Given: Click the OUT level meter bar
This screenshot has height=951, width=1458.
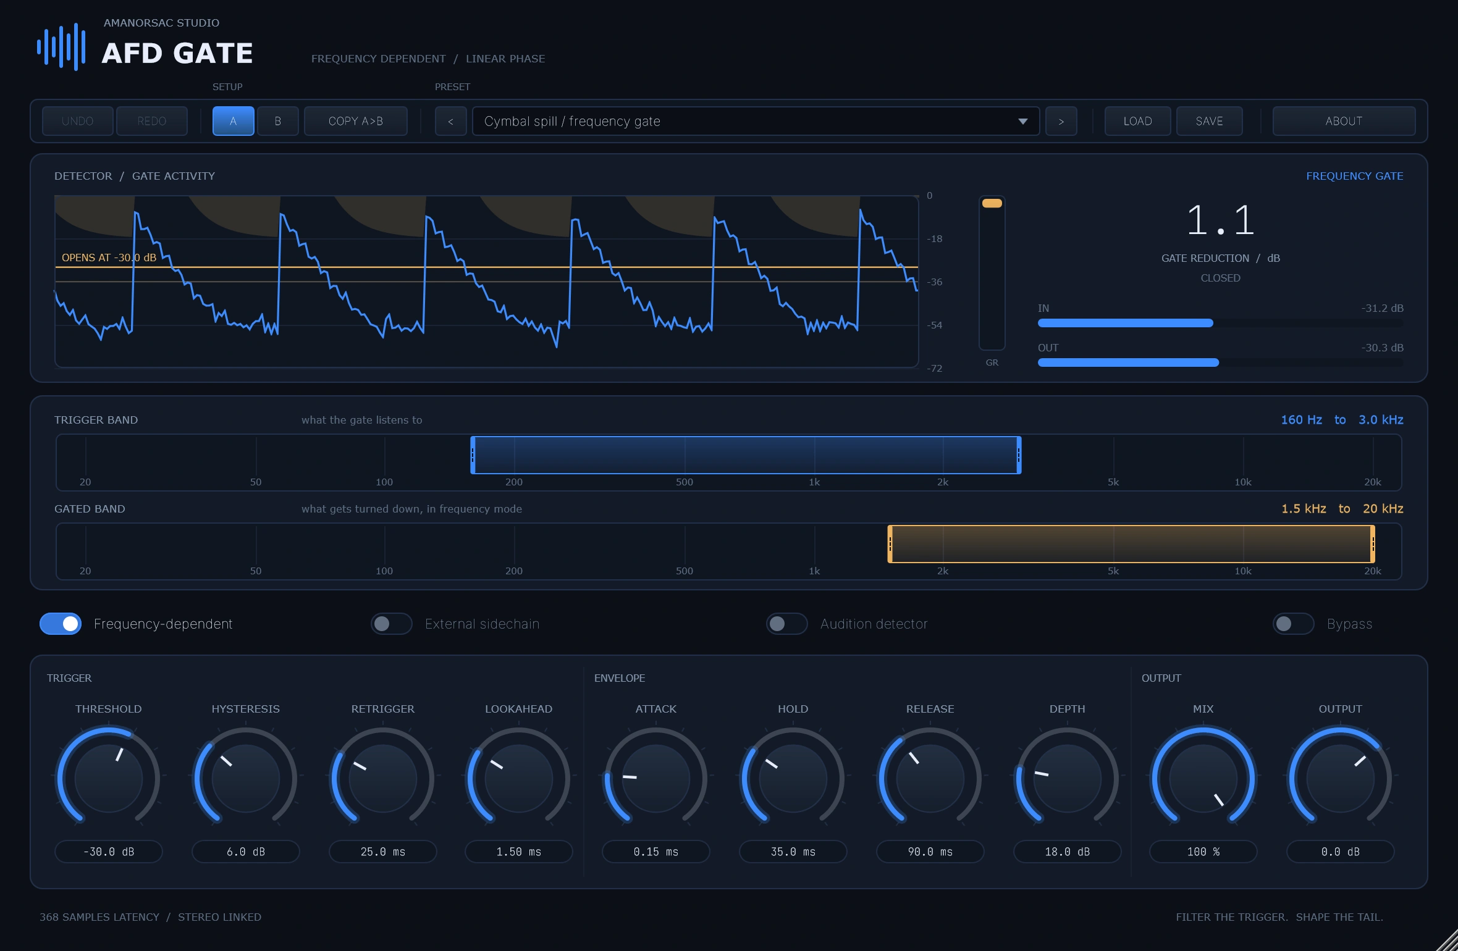Looking at the screenshot, I should pos(1221,362).
